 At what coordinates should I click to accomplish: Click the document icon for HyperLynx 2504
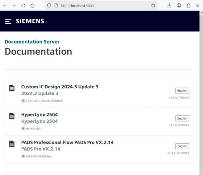click(12, 116)
